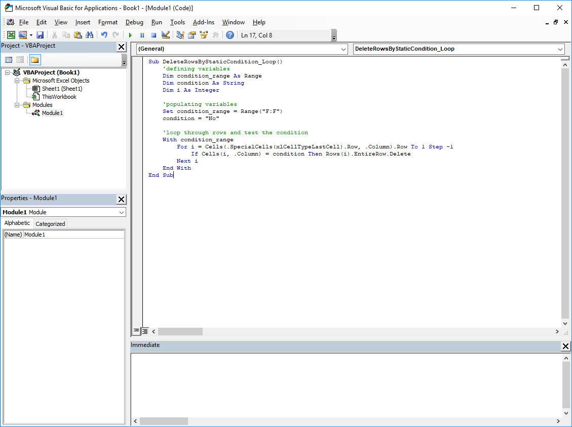Save the workbook with the Save icon
This screenshot has width=572, height=427.
[40, 35]
